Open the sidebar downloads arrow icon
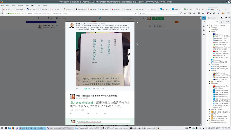Screen dimensions: 231x130 204,26
